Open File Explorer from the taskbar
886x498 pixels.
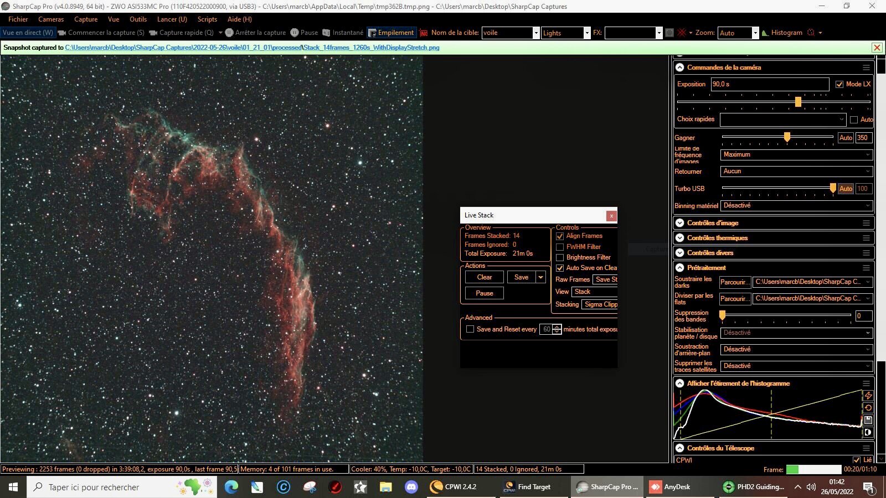385,487
